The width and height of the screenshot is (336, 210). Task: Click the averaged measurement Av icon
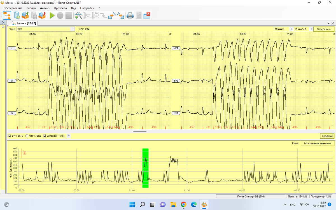coord(95,15)
